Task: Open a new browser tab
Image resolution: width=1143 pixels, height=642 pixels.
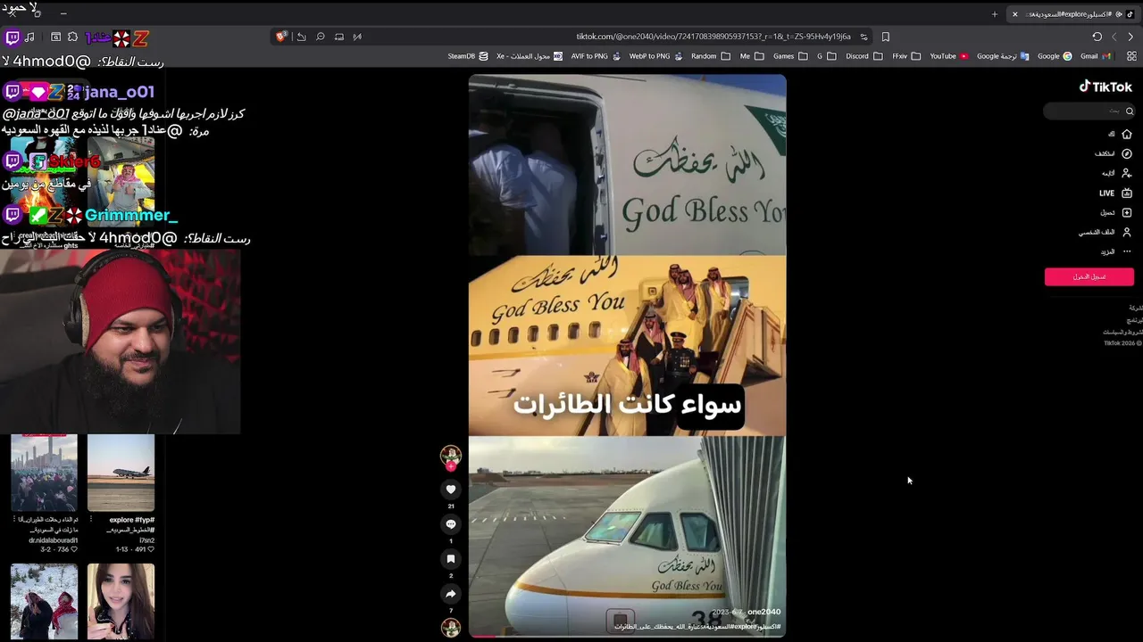Action: [995, 14]
